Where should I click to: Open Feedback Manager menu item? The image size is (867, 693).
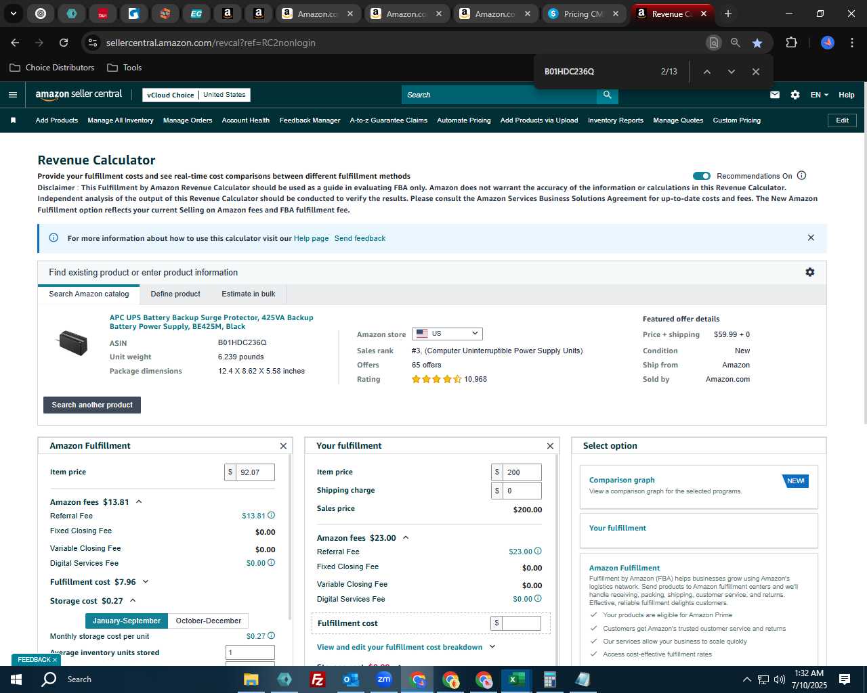tap(310, 120)
